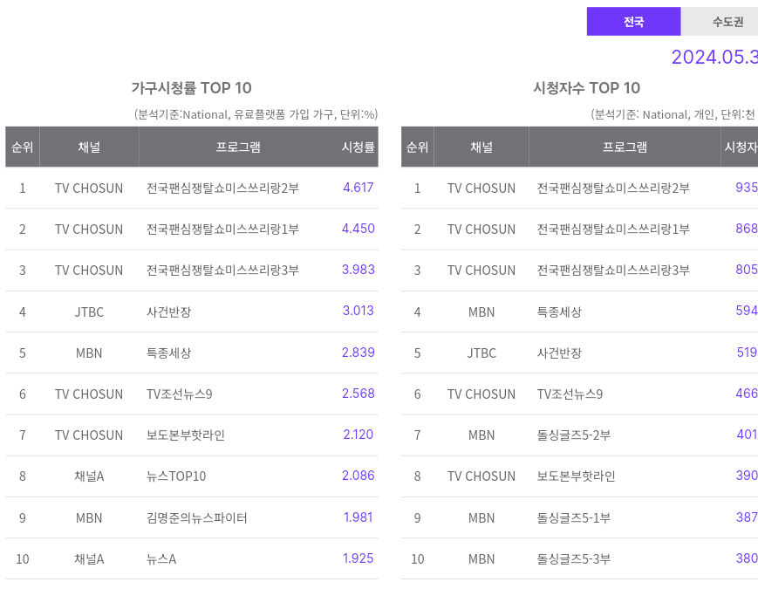
Task: Click viewer count 935
Action: pos(747,187)
